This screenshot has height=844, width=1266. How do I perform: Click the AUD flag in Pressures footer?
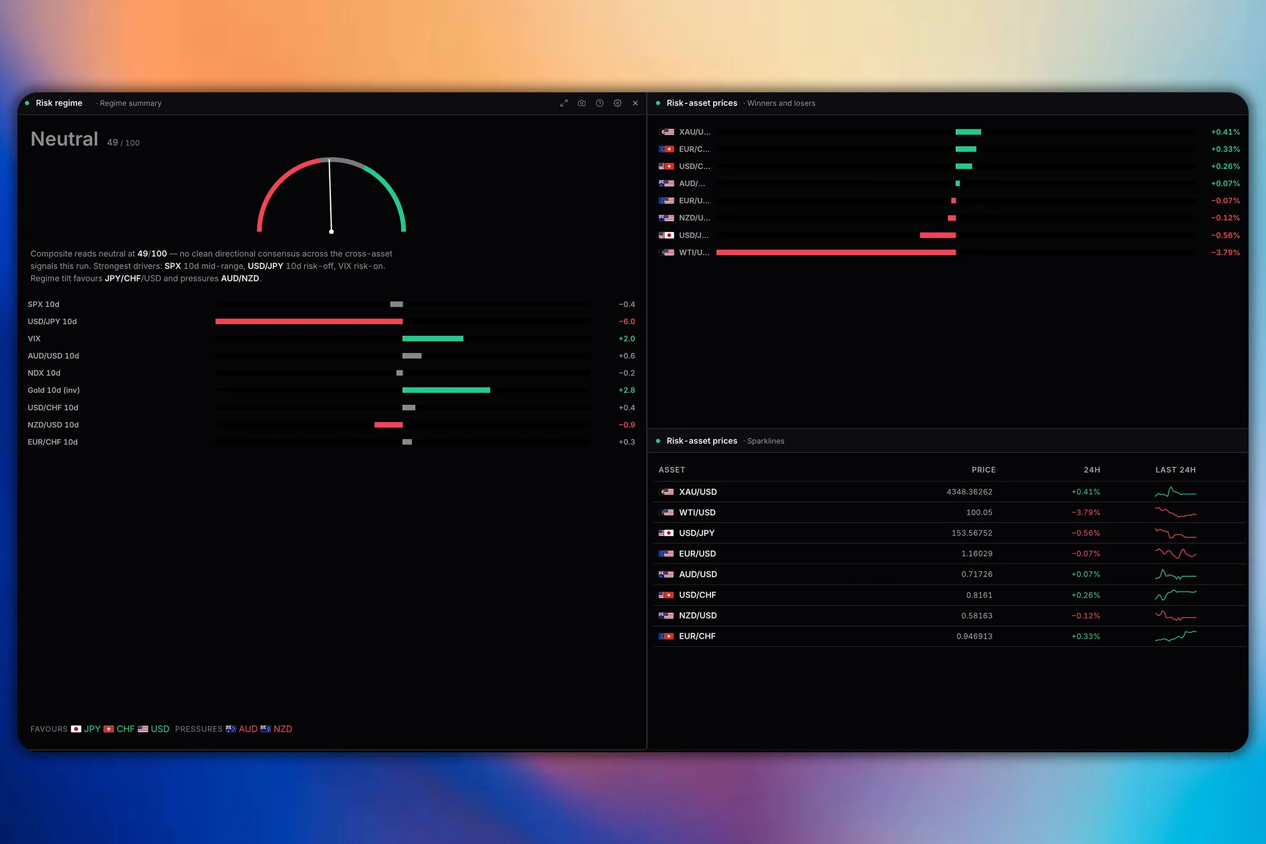coord(231,729)
